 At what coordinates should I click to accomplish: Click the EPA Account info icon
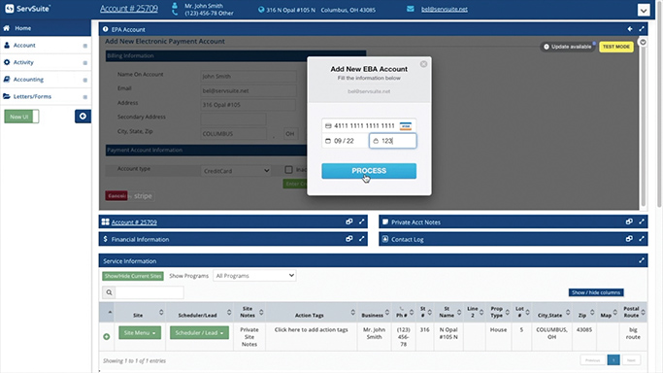tap(105, 29)
